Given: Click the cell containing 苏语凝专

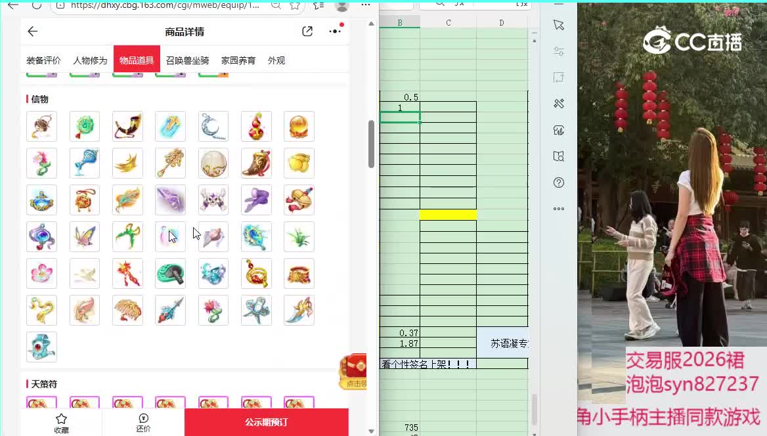Looking at the screenshot, I should pos(502,343).
